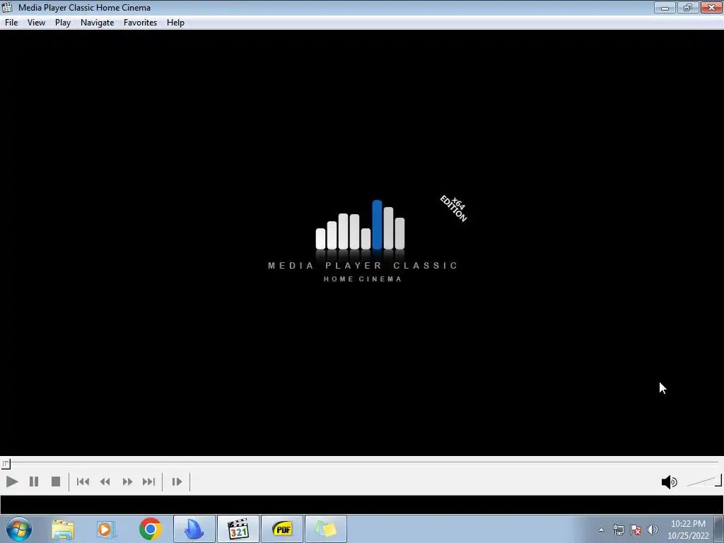The image size is (724, 543).
Task: Open the Play menu
Action: tap(63, 23)
